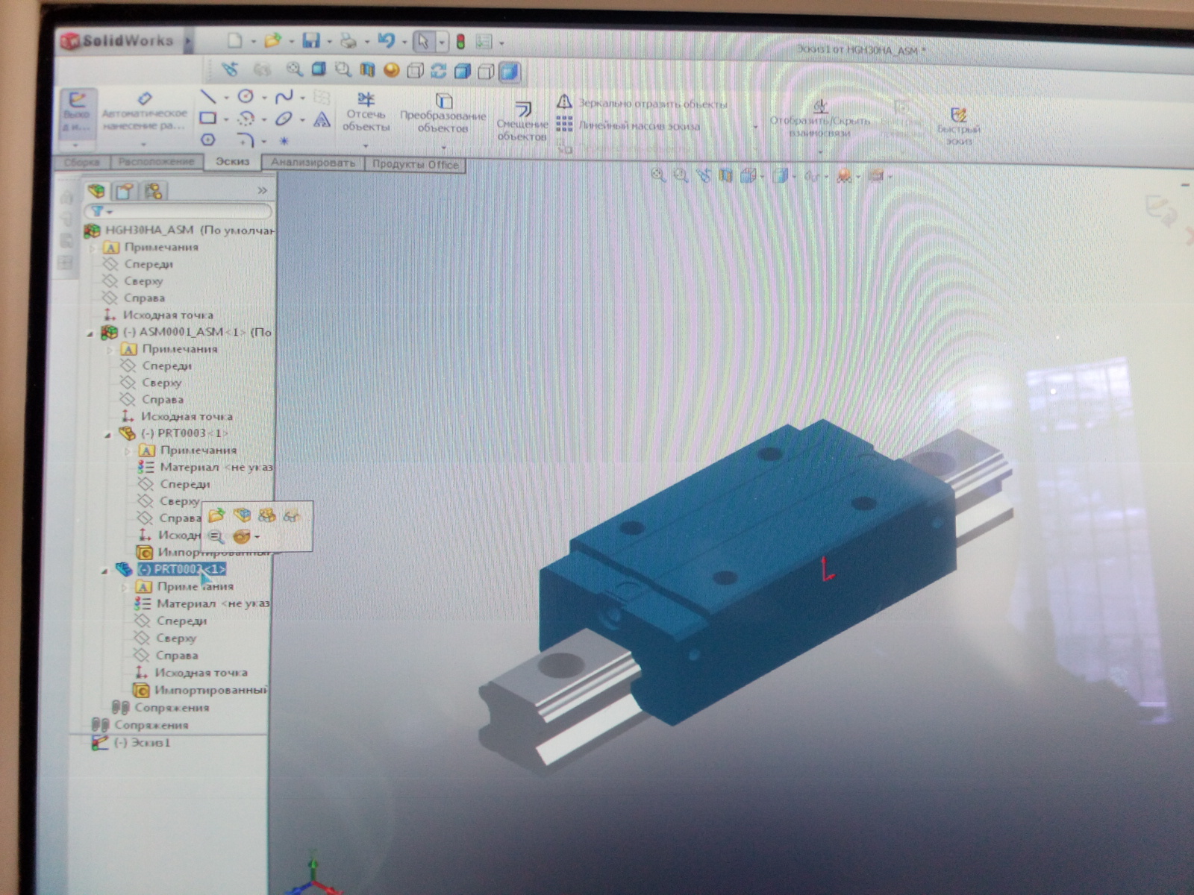
Task: Save the document with the floppy icon
Action: [x=310, y=40]
